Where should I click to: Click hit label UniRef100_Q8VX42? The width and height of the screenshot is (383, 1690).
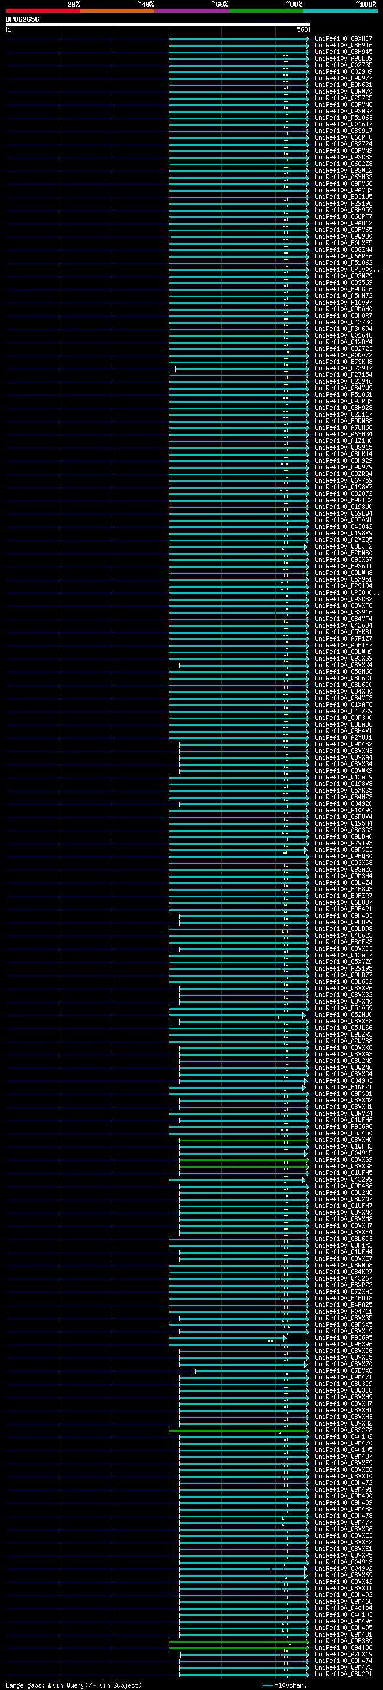(344, 1581)
